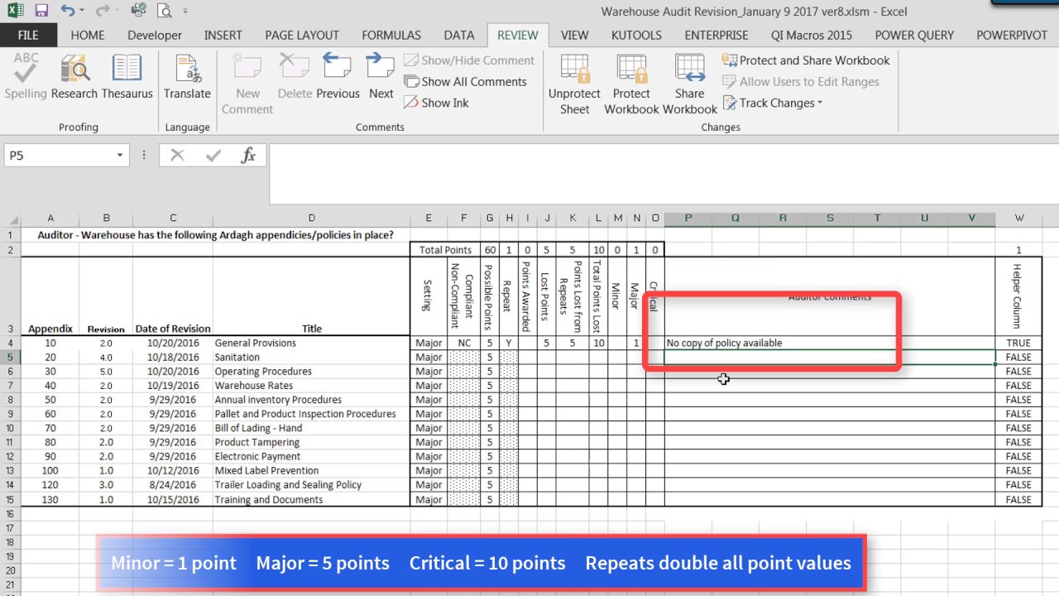Click Show All Comments

tap(465, 81)
